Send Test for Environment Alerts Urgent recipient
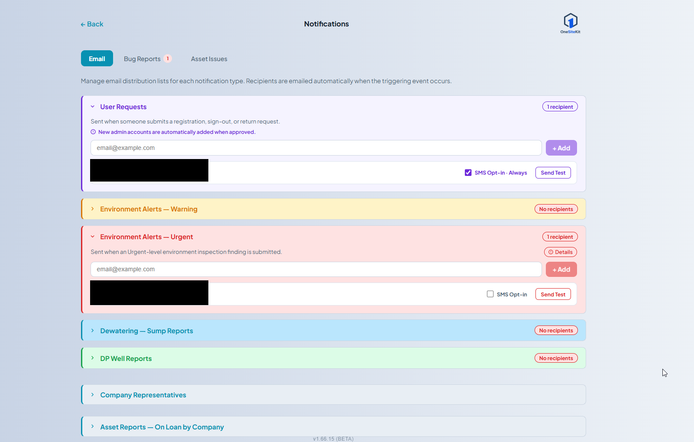Viewport: 694px width, 442px height. [553, 294]
